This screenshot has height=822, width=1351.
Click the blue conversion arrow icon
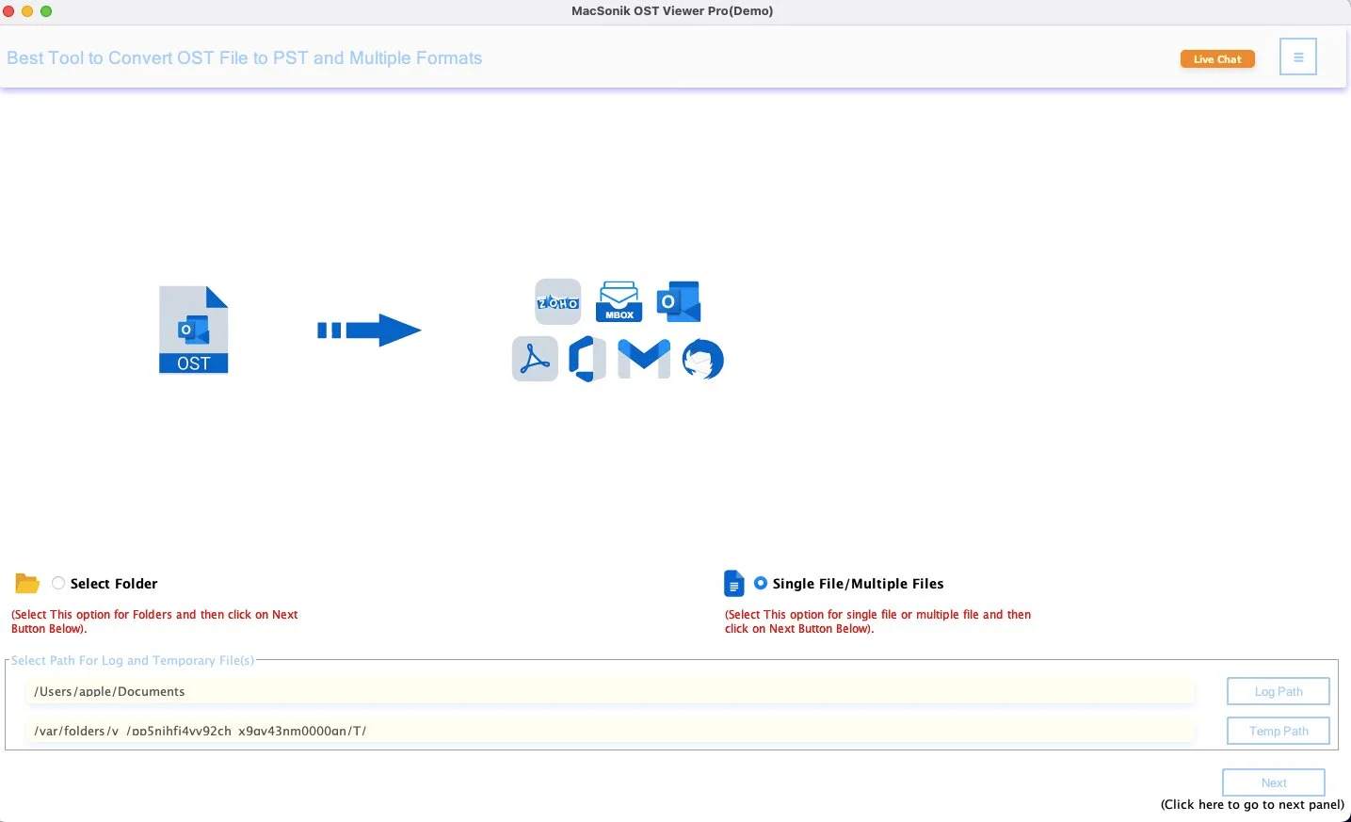[369, 330]
